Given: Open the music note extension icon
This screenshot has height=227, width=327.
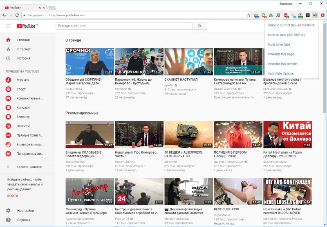Looking at the screenshot, I should 278,15.
